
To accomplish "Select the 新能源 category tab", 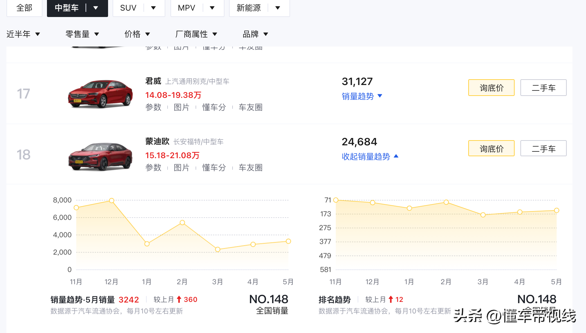I will click(249, 8).
